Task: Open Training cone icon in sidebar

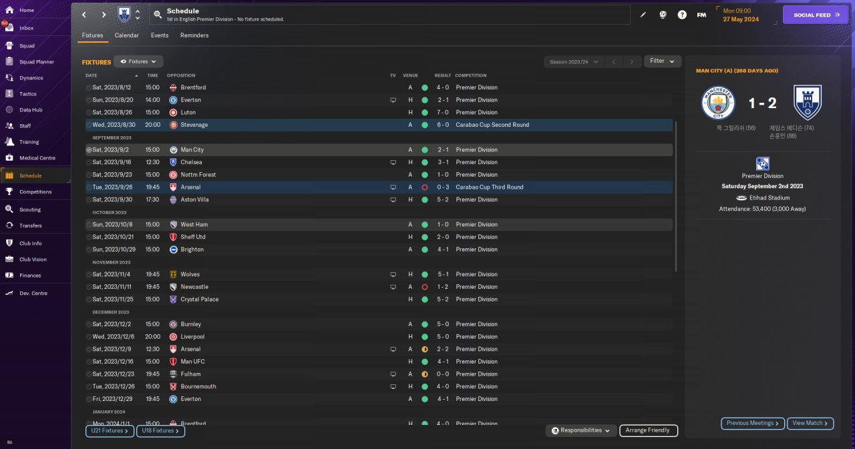Action: pyautogui.click(x=9, y=142)
